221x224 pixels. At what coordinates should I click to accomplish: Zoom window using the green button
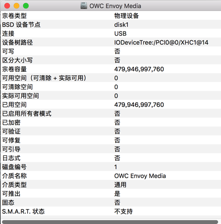[26, 6]
